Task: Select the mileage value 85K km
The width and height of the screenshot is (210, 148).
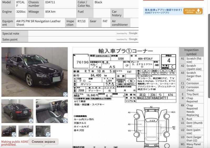Action: 50,12
